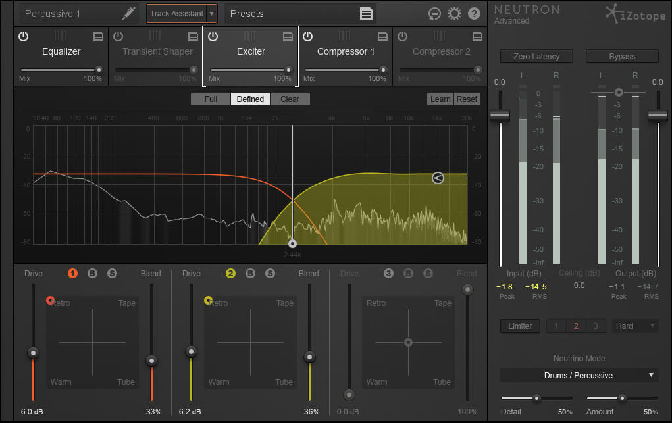Open Compressor 1 module preset list icon
The image size is (672, 423).
click(382, 37)
